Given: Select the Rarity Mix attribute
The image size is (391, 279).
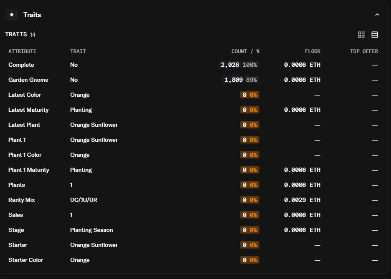Looking at the screenshot, I should click(22, 200).
